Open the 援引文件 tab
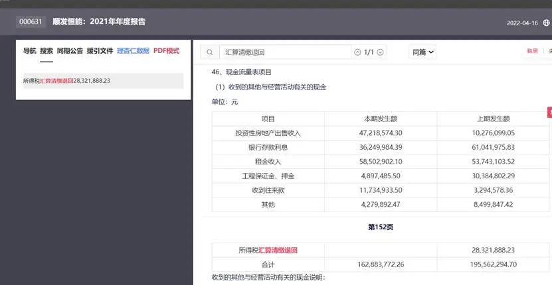552x285 pixels. click(x=100, y=51)
